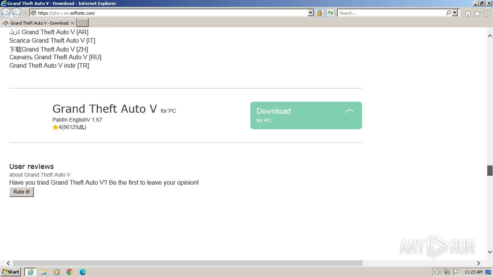Open Скачать Grand Theft Auto V [RU] link

(55, 57)
